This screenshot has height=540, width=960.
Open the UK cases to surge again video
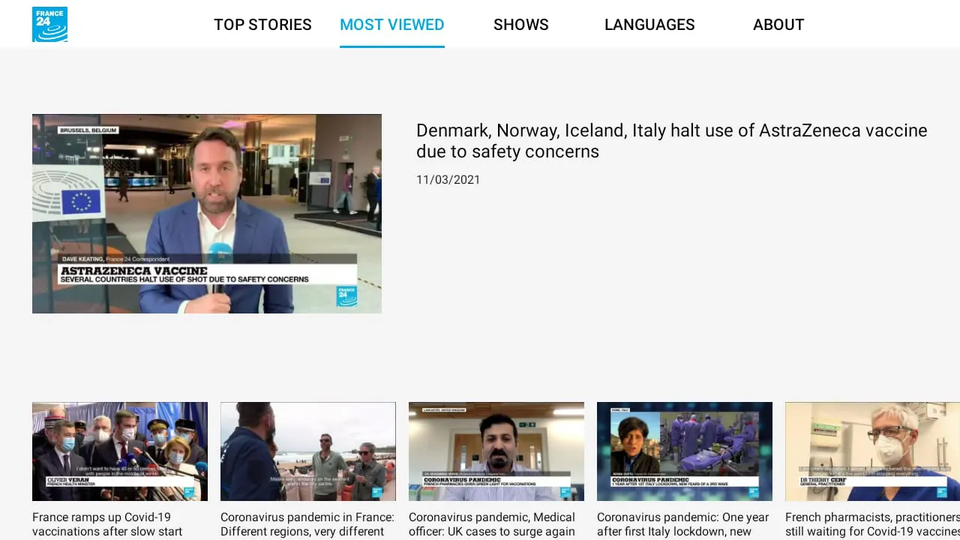tap(496, 451)
